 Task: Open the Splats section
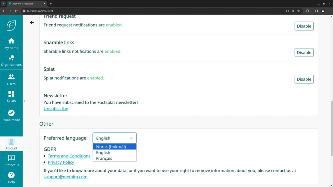[x=11, y=96]
